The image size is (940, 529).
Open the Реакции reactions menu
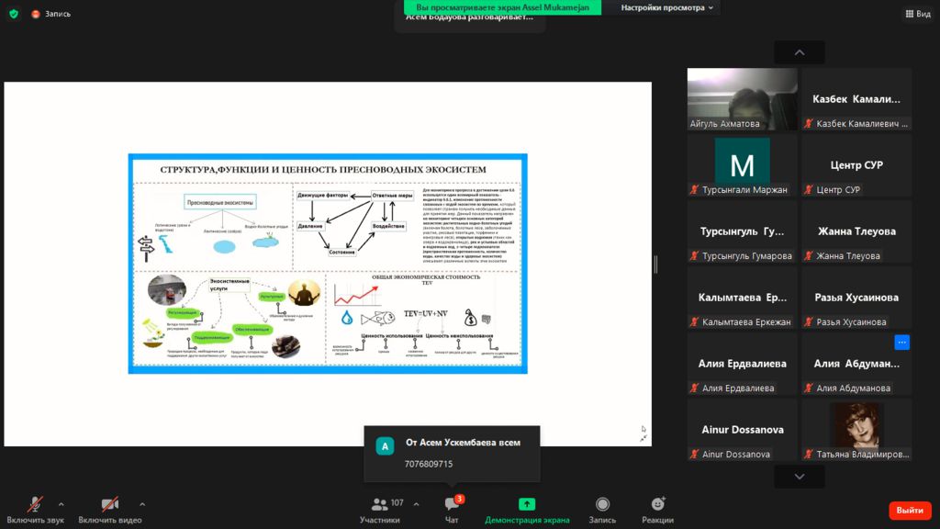[657, 509]
